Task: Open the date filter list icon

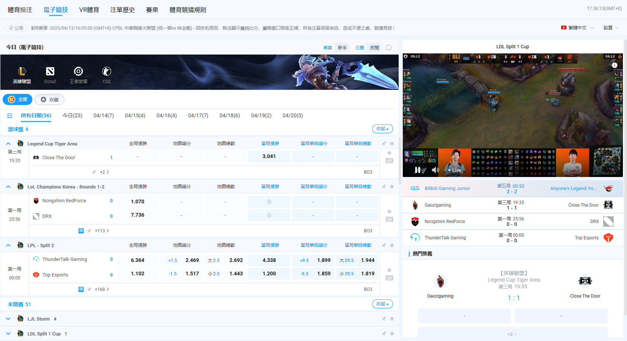Action: [x=10, y=116]
